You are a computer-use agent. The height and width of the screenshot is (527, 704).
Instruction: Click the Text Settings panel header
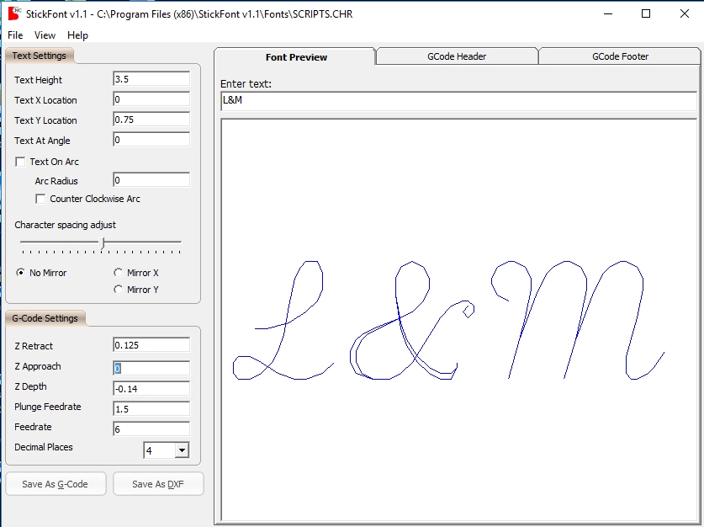(39, 56)
